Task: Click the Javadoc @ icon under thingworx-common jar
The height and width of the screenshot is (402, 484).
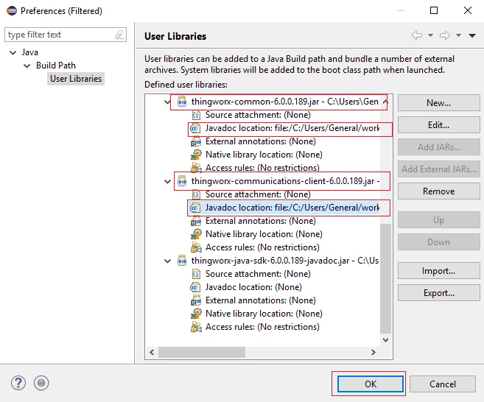Action: (x=194, y=128)
